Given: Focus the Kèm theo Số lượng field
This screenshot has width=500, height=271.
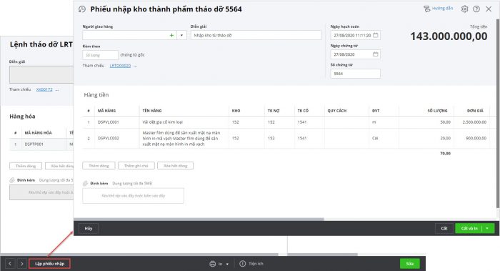Looking at the screenshot, I should tap(100, 55).
